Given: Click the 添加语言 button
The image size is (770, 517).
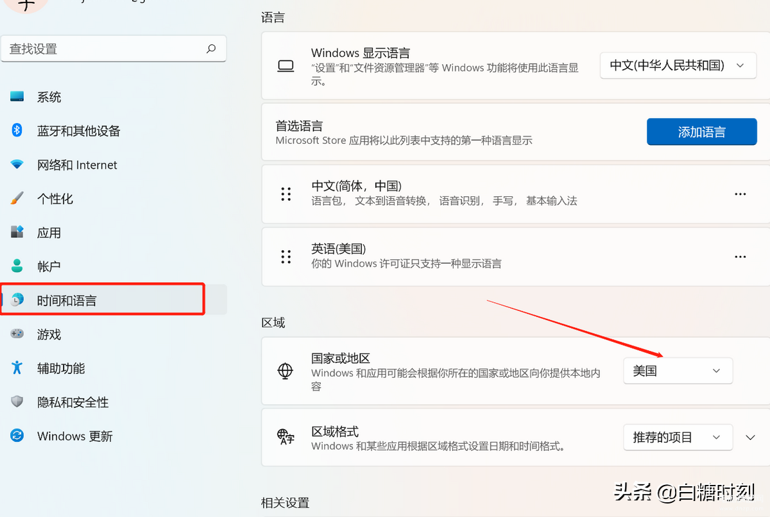Looking at the screenshot, I should click(701, 131).
